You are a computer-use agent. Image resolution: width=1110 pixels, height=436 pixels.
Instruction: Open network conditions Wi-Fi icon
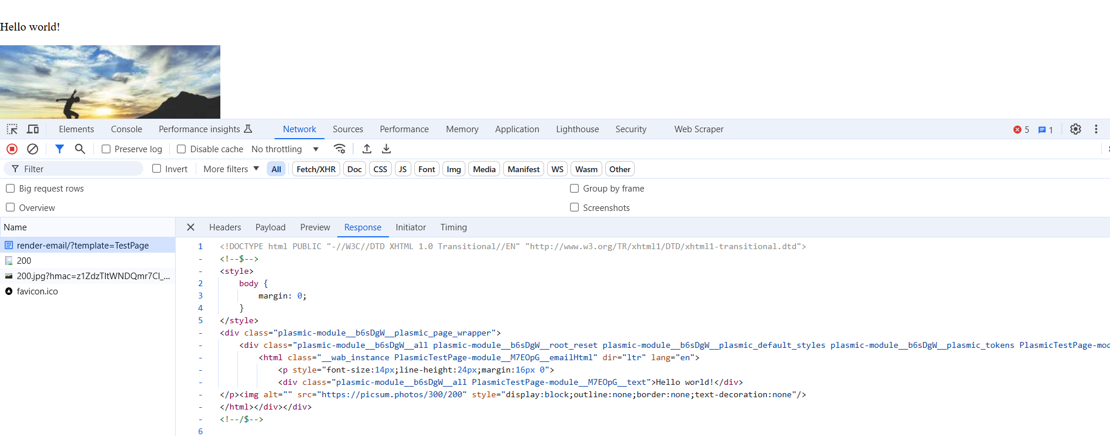(340, 149)
